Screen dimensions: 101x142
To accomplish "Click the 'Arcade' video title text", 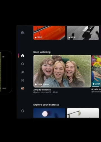I will tap(96, 89).
